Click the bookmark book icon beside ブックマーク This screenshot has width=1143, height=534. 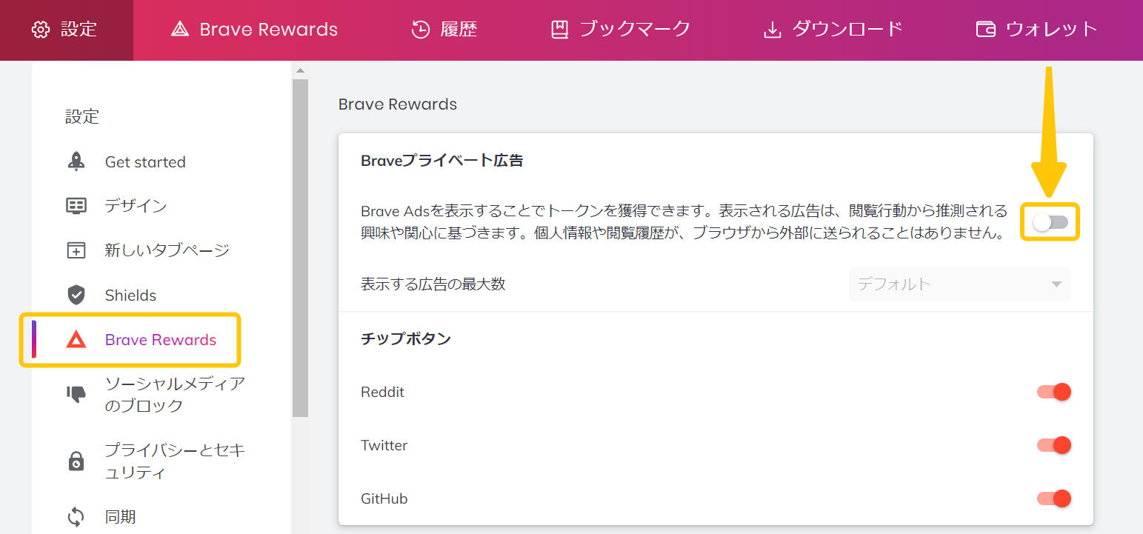coord(559,30)
